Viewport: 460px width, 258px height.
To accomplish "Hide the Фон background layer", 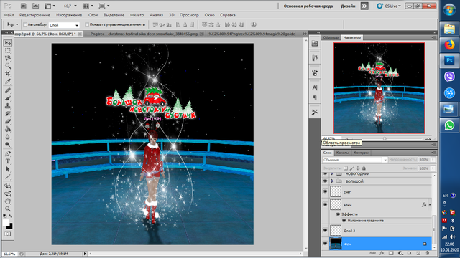I will pyautogui.click(x=325, y=244).
